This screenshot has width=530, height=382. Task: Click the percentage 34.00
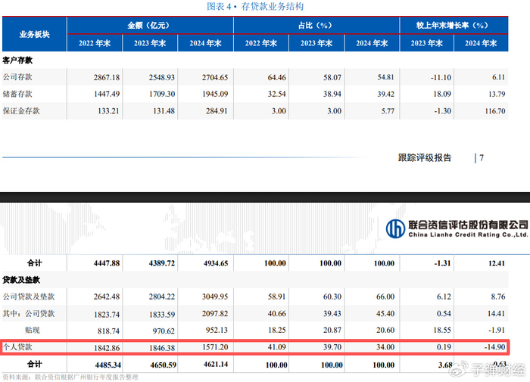pyautogui.click(x=385, y=347)
